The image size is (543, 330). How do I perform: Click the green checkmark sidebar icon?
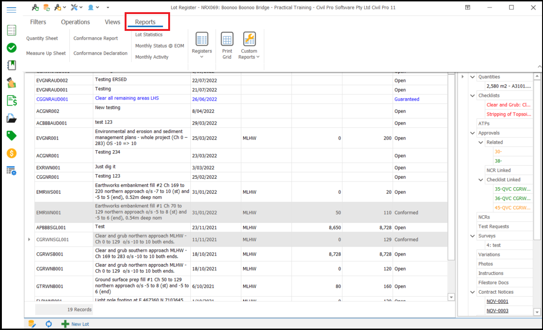point(12,48)
